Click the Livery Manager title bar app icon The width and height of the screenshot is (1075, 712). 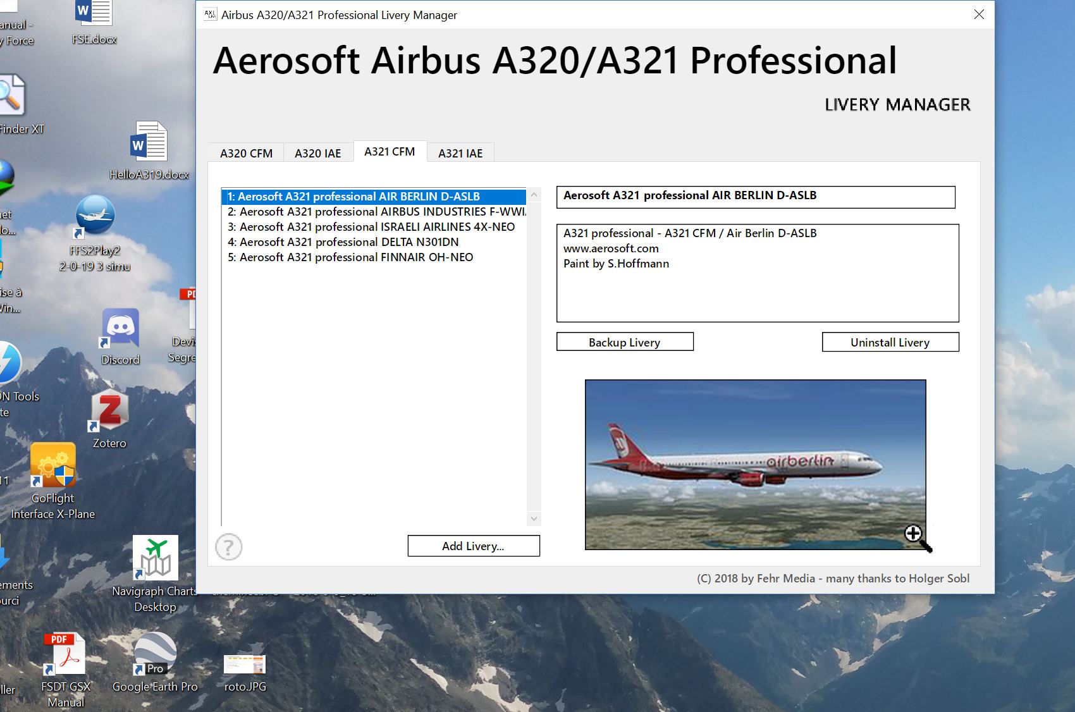(210, 15)
